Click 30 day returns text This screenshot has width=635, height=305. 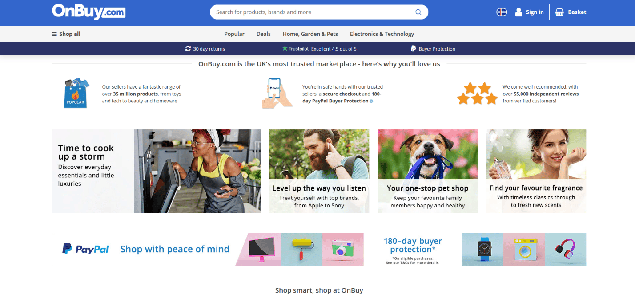click(209, 49)
